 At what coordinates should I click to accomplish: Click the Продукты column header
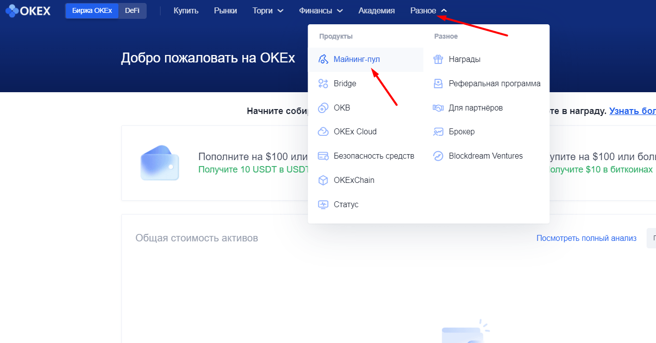pyautogui.click(x=336, y=36)
